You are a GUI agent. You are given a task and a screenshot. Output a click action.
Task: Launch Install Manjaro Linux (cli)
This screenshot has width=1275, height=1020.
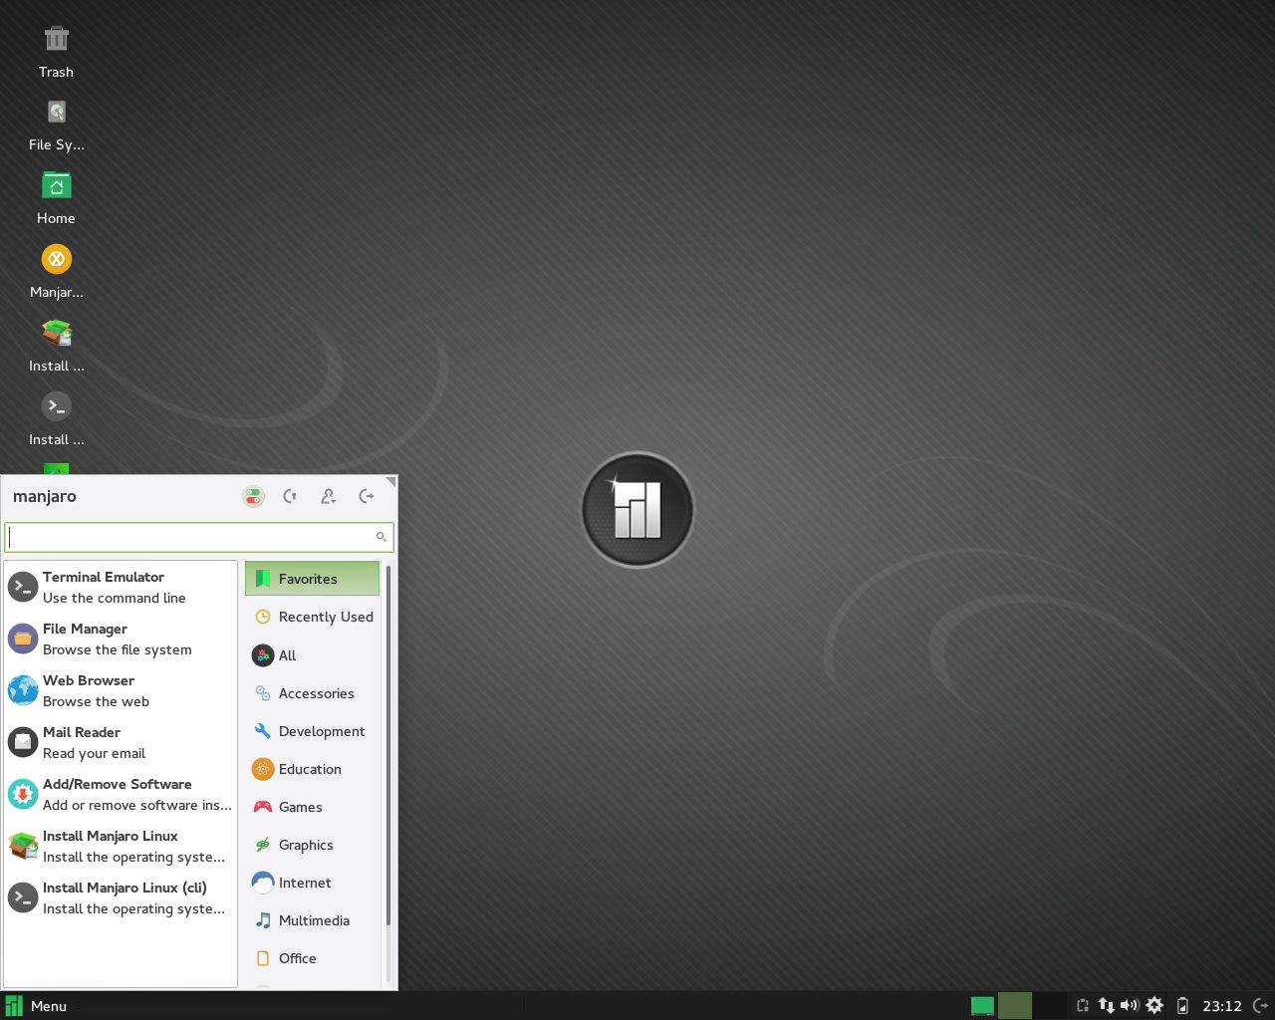(121, 897)
